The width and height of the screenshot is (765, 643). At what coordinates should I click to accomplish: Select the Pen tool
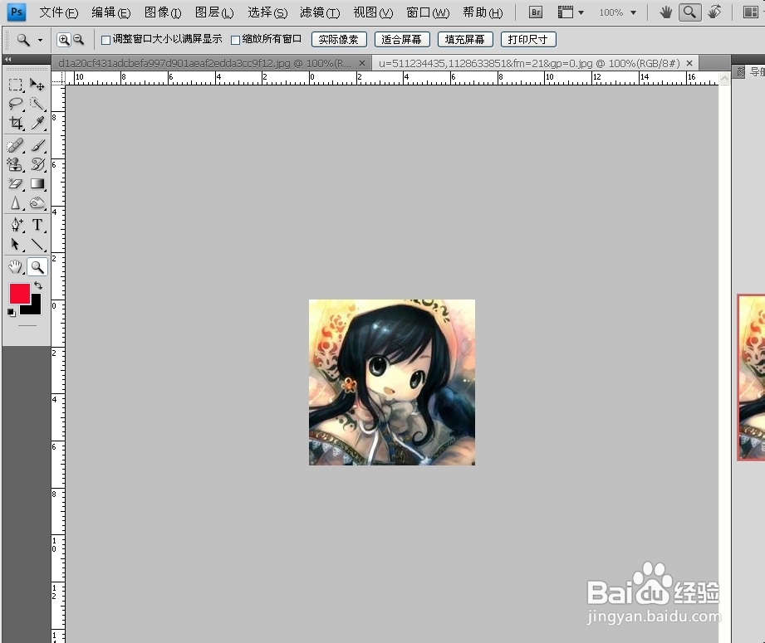tap(15, 225)
